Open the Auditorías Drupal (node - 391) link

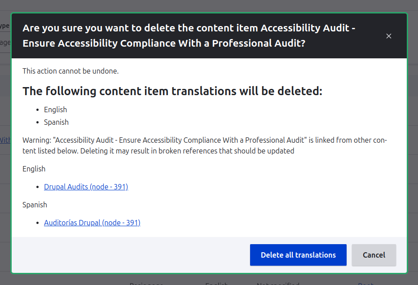92,223
